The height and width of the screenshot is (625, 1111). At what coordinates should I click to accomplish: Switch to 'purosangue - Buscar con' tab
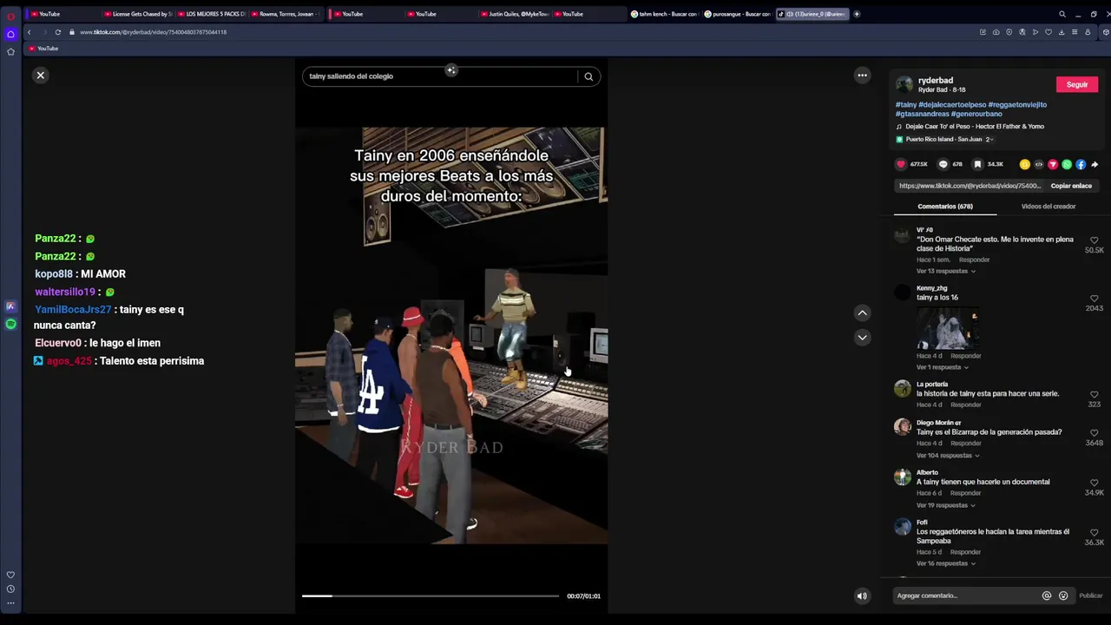[737, 14]
